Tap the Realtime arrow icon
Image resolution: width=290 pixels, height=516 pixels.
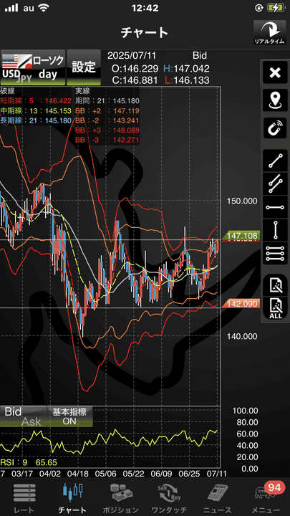point(271,33)
